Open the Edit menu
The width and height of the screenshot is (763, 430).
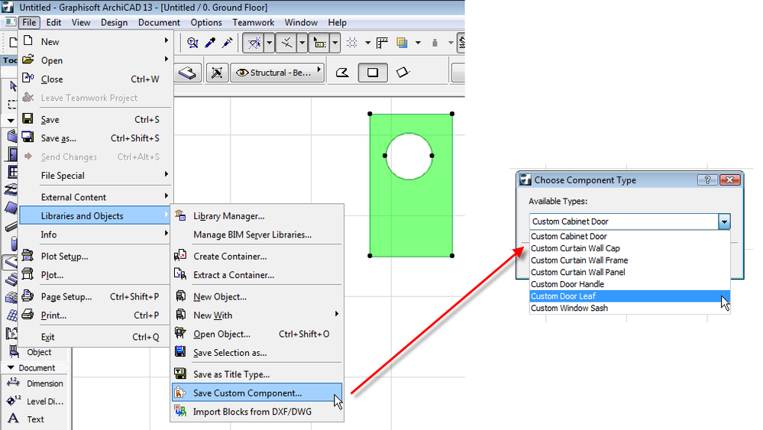pyautogui.click(x=53, y=22)
